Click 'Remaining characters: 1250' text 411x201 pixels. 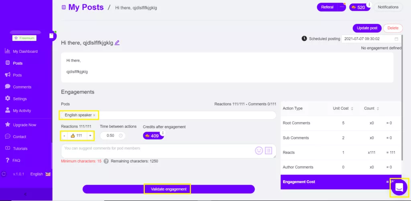click(134, 161)
